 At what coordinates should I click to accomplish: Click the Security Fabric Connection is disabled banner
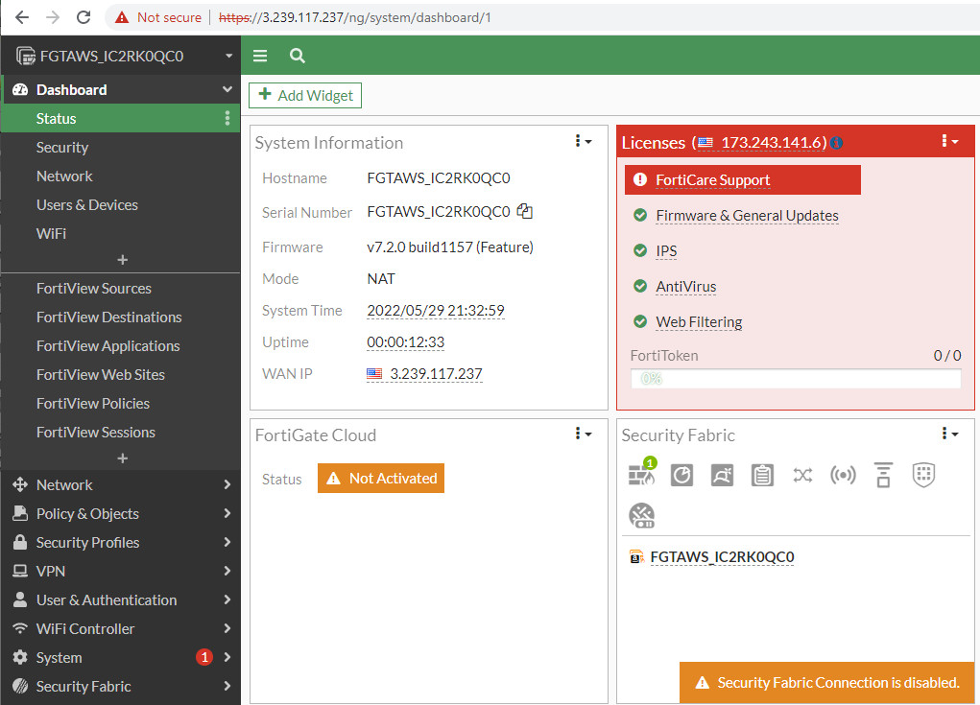(826, 683)
